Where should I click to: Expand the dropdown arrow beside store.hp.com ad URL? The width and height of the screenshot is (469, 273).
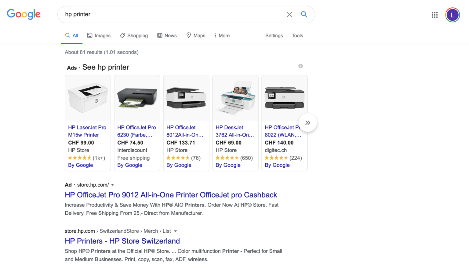click(x=112, y=185)
